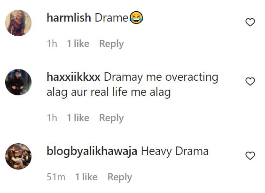Viewport: 265px width, 193px height.
Task: View the 1 like under haxxiikkxx's comment
Action: 78,118
